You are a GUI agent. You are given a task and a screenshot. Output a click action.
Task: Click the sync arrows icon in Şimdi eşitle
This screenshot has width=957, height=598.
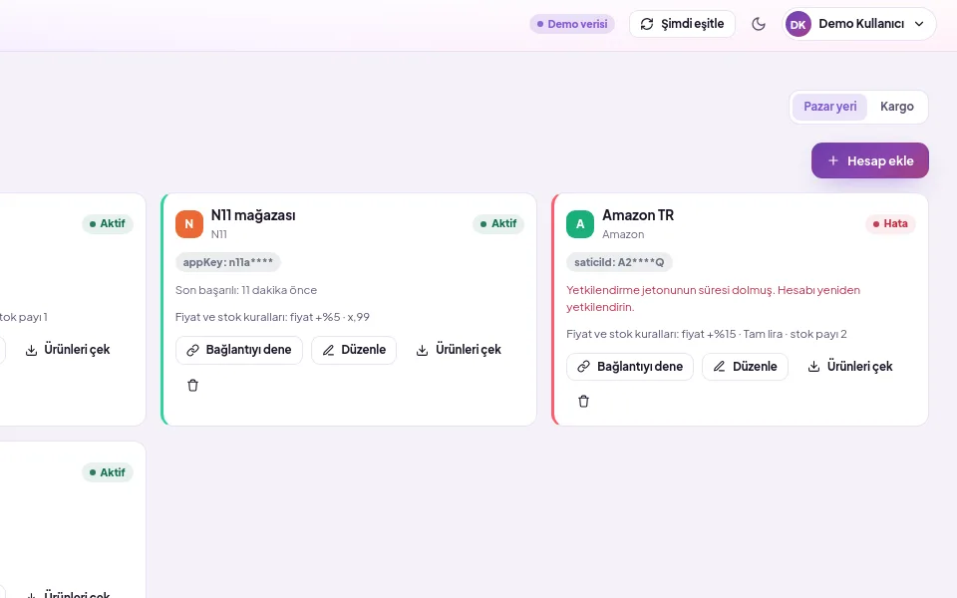coord(647,24)
